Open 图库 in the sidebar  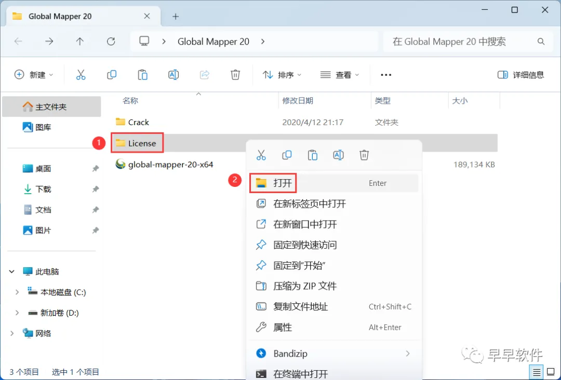click(x=37, y=127)
